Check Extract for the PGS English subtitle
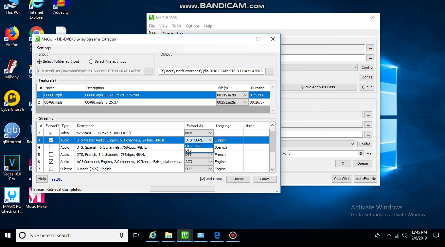 click(51, 169)
